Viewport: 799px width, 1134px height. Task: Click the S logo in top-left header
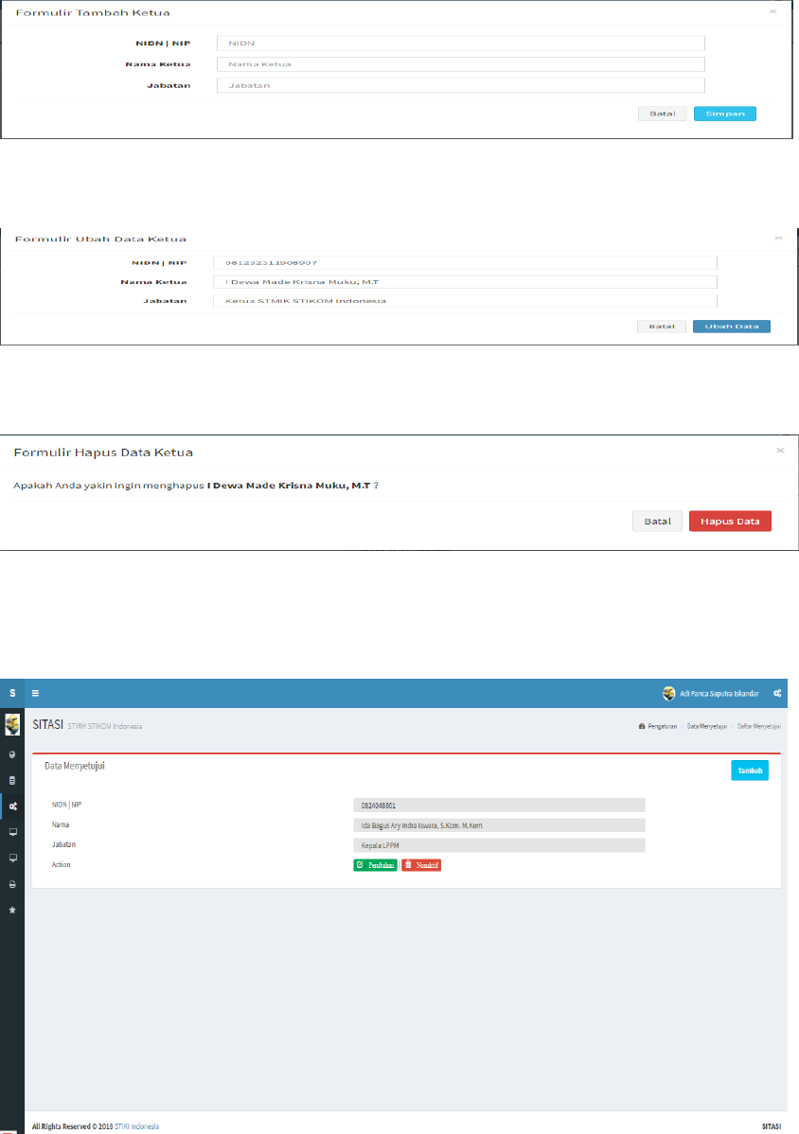[x=12, y=693]
